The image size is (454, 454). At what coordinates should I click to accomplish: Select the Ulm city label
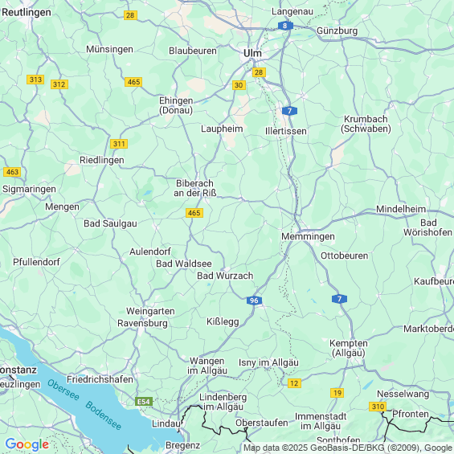pyautogui.click(x=252, y=53)
